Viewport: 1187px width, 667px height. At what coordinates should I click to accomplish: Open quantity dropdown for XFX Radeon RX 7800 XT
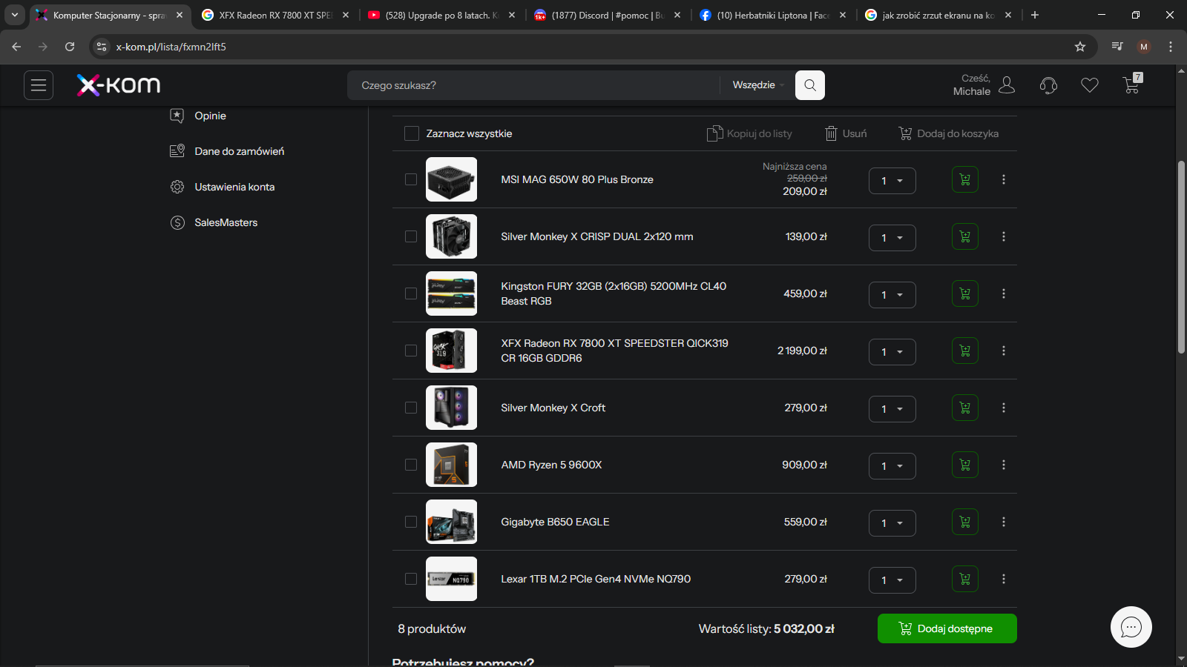pos(892,352)
